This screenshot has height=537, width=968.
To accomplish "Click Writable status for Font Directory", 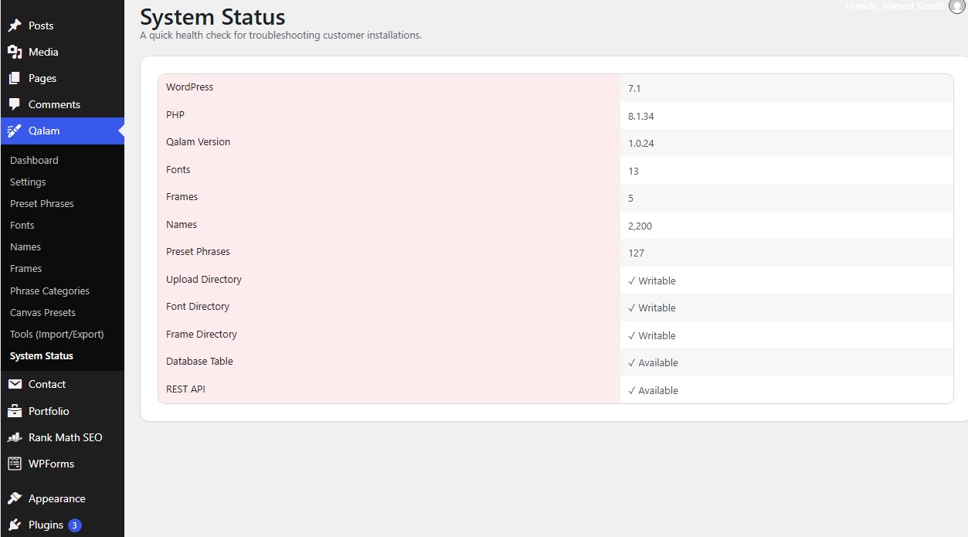I will [x=652, y=308].
